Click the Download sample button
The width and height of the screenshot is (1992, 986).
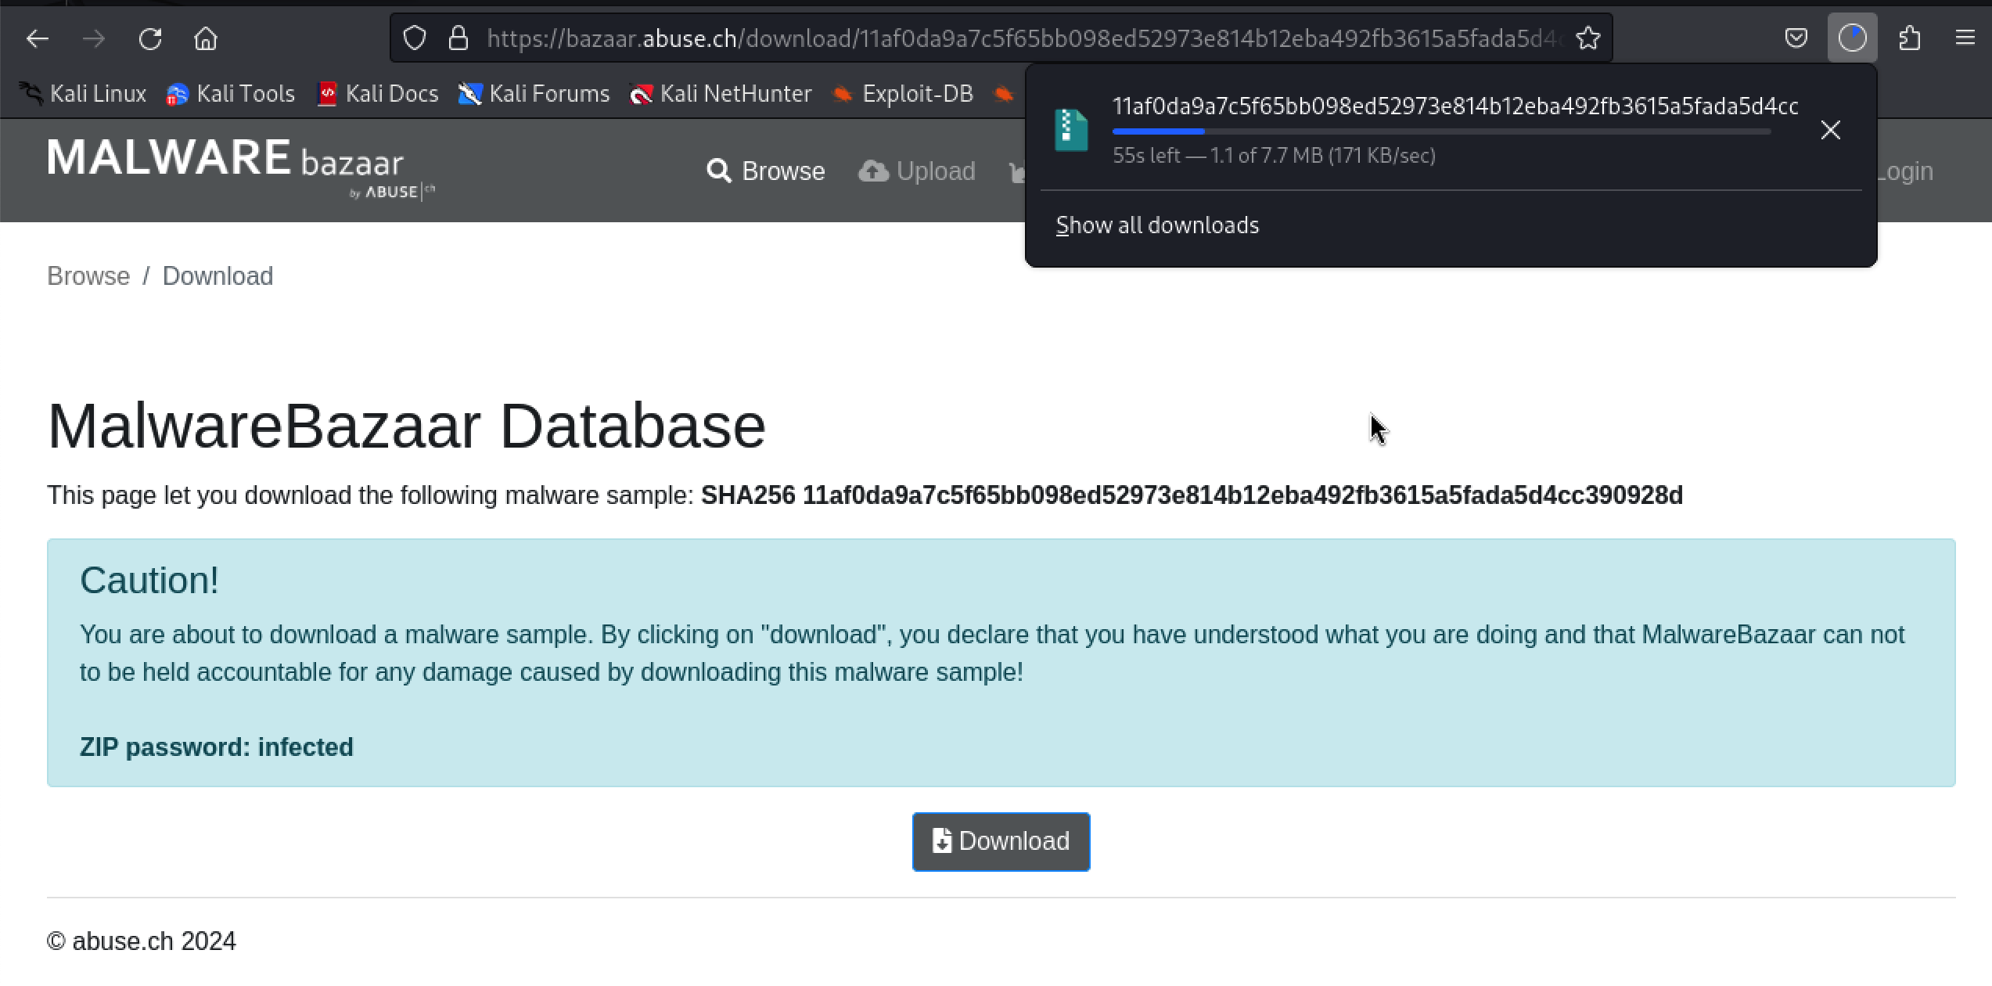coord(1001,841)
